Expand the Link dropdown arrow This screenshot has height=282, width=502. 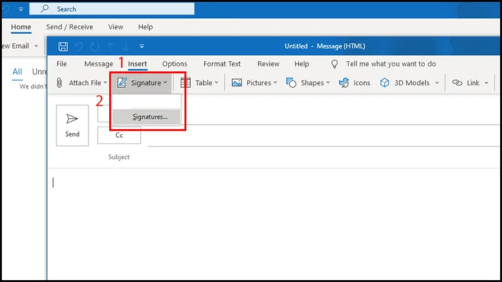point(486,83)
